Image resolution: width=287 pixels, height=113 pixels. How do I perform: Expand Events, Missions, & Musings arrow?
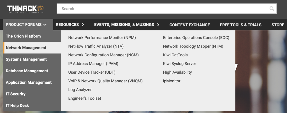(158, 25)
